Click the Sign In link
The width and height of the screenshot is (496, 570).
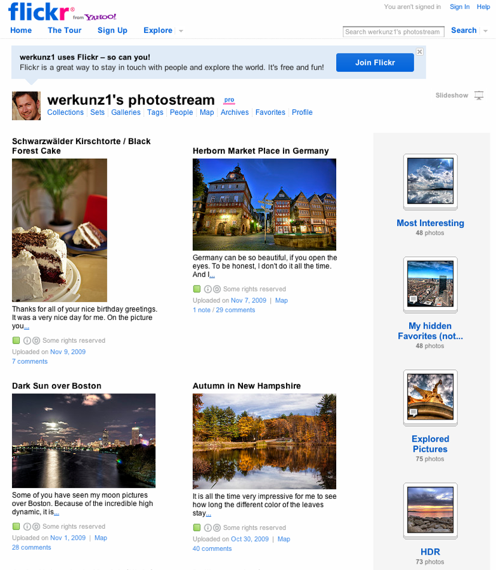pos(459,6)
